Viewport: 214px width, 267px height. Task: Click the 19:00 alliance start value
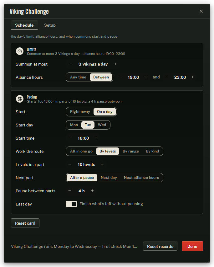[133, 77]
